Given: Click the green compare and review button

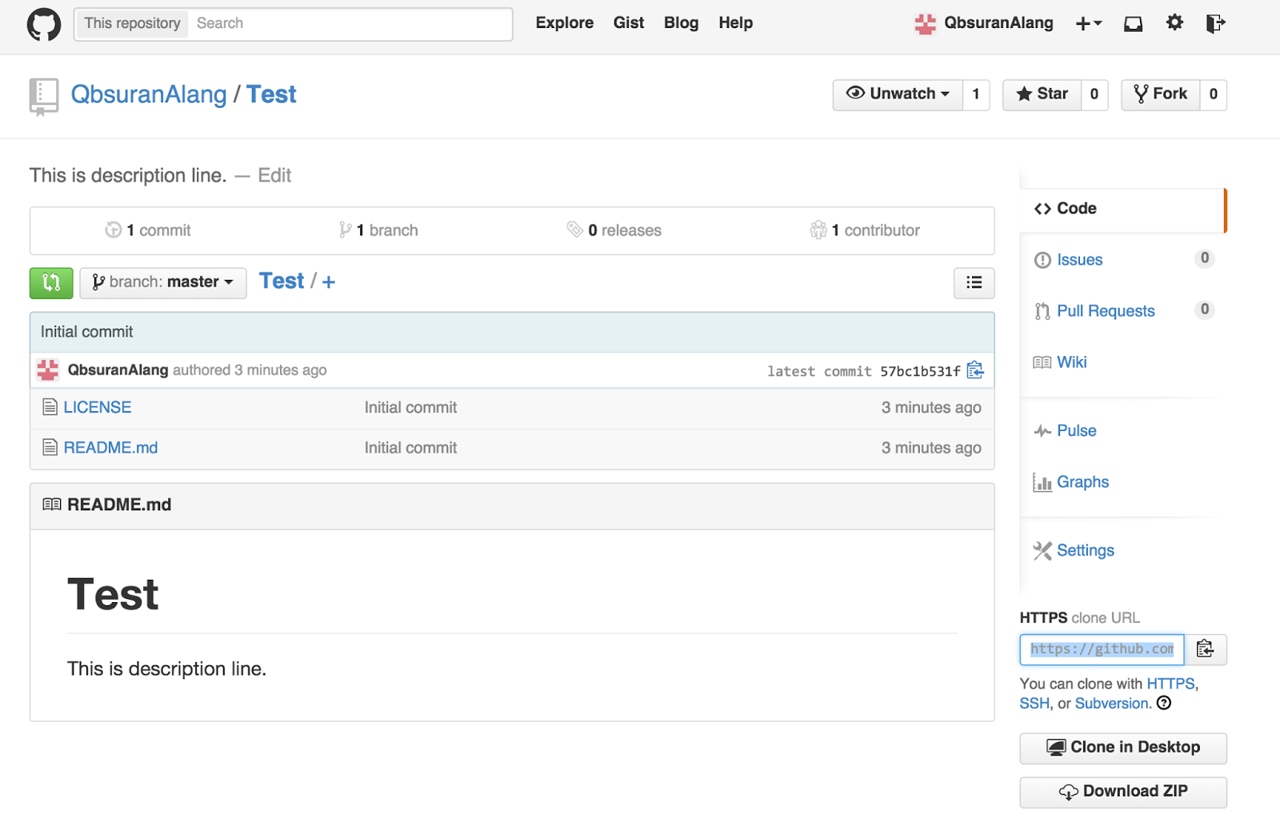Looking at the screenshot, I should coord(51,283).
